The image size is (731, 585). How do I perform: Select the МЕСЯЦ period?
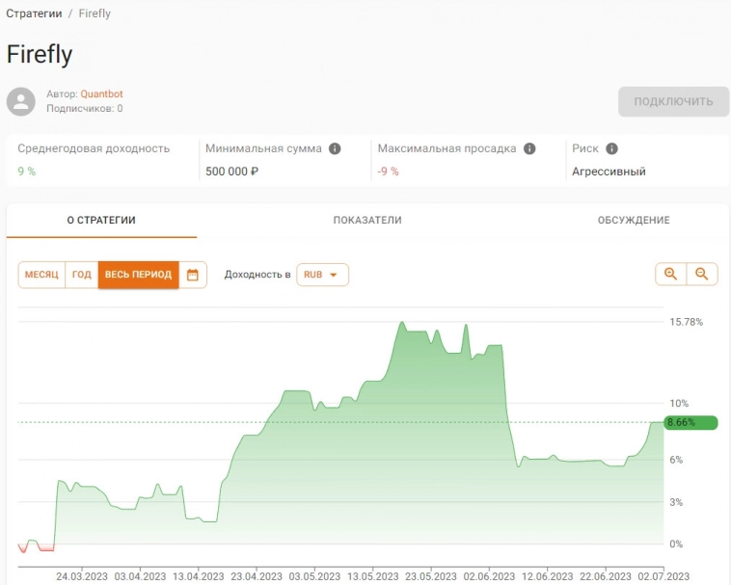(41, 275)
